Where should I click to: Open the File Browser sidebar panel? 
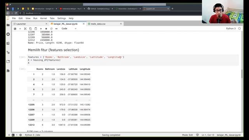click(8, 25)
